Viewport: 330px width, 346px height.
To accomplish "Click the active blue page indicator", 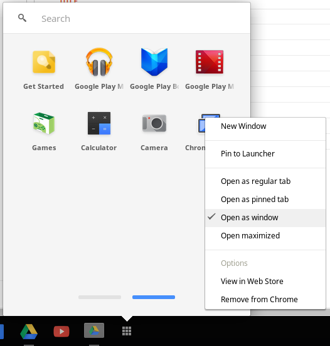I will point(154,297).
